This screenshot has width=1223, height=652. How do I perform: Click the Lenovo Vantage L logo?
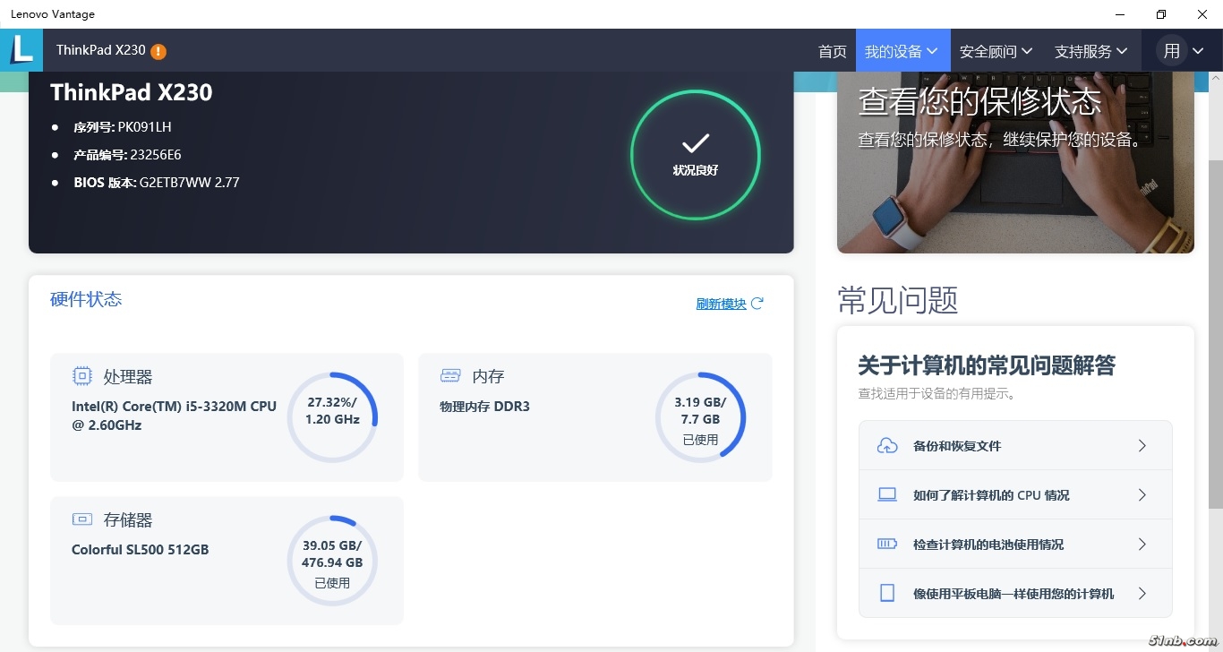tap(21, 50)
